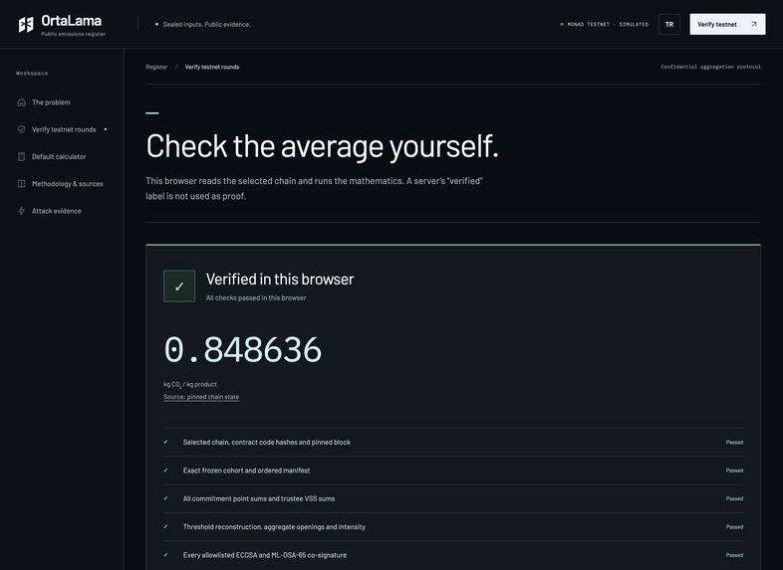The width and height of the screenshot is (783, 570).
Task: Click Check the average yourself heading
Action: pyautogui.click(x=322, y=146)
